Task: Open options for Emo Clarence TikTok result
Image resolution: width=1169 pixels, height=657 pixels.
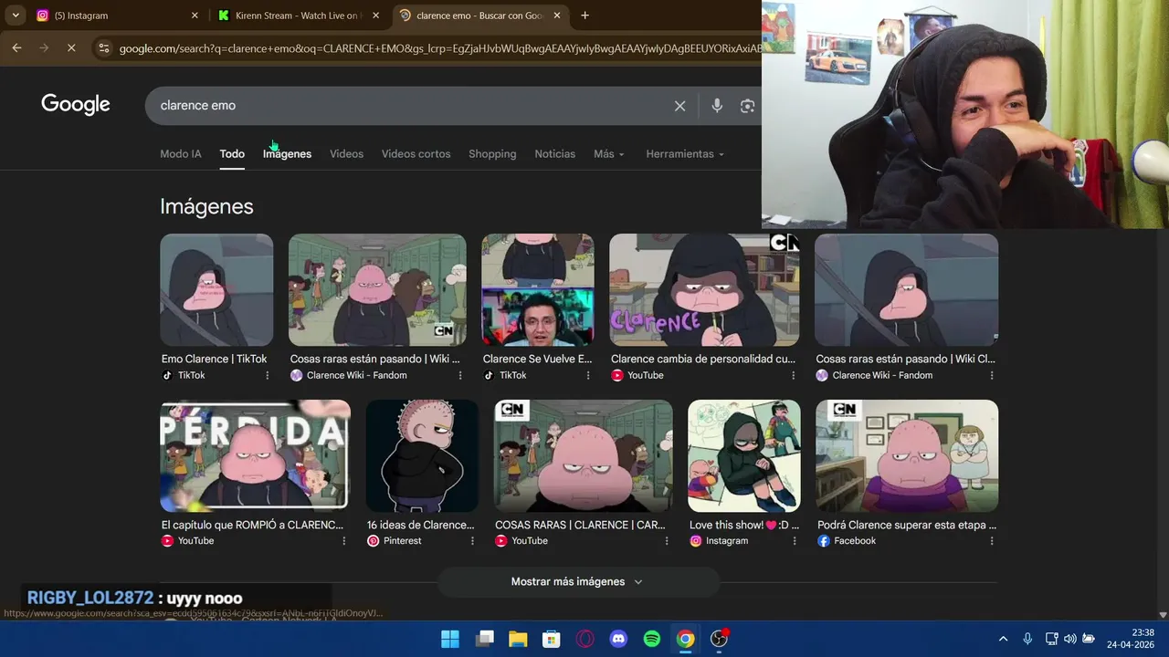Action: point(268,375)
